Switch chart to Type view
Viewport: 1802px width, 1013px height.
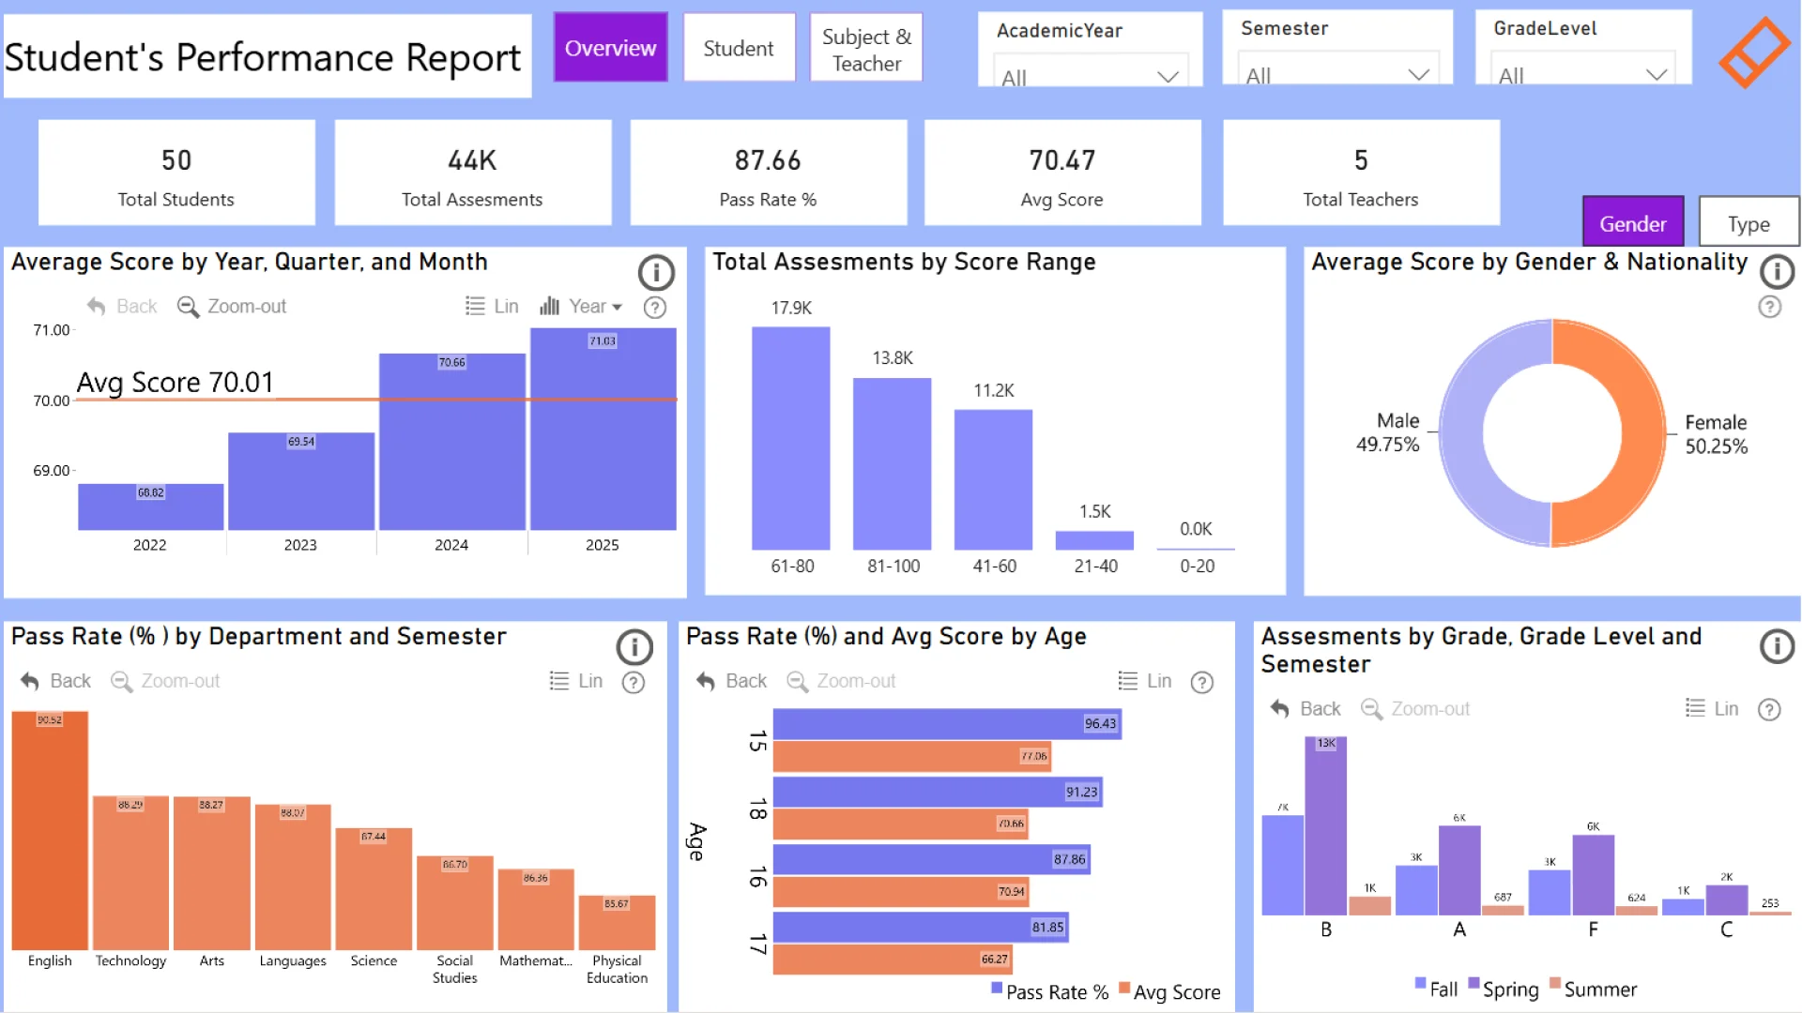tap(1748, 223)
